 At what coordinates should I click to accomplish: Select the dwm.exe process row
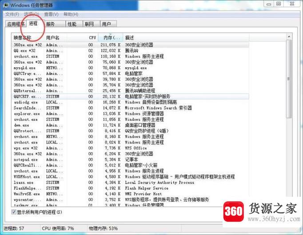130,125
